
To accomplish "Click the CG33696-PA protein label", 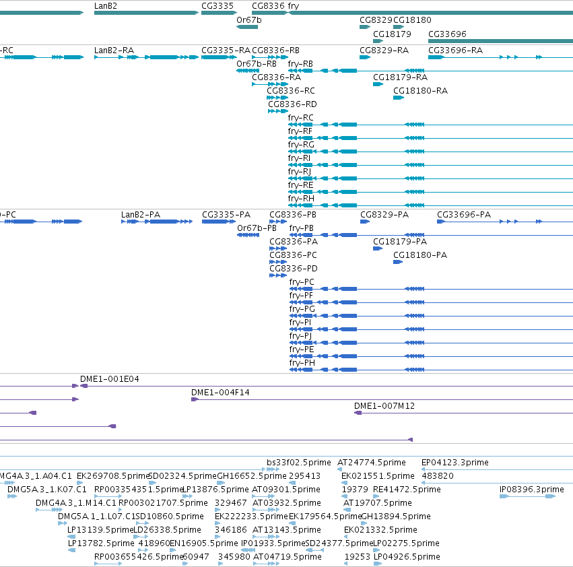I will point(464,215).
